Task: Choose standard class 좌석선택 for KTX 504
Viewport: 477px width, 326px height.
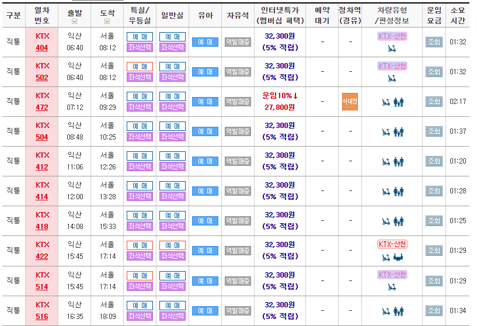Action: (172, 137)
